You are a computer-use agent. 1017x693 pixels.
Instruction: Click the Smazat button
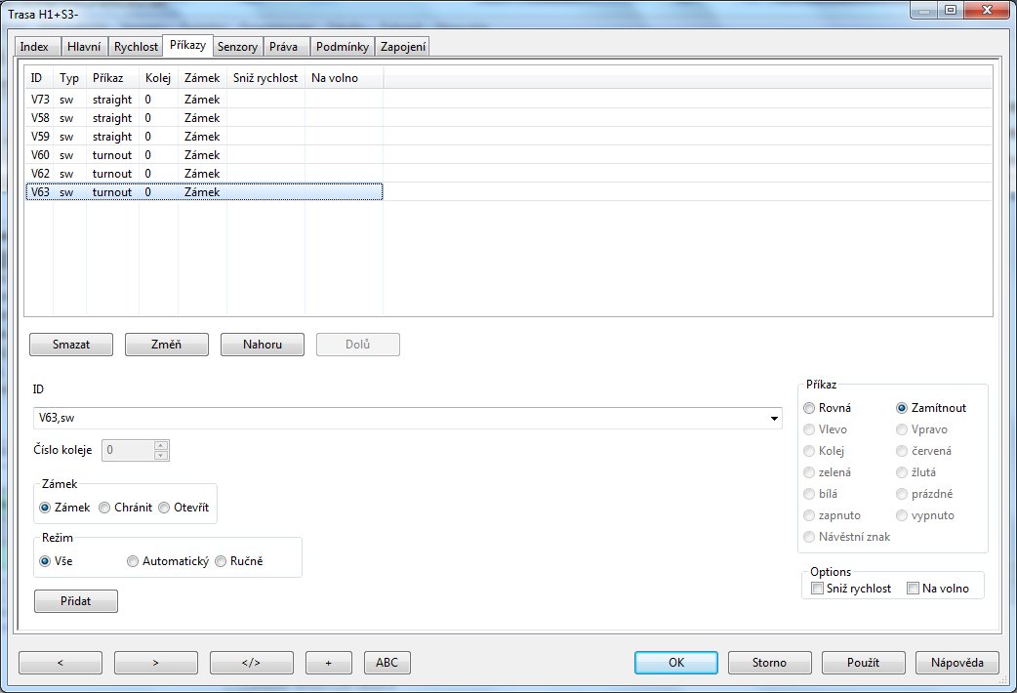click(71, 345)
